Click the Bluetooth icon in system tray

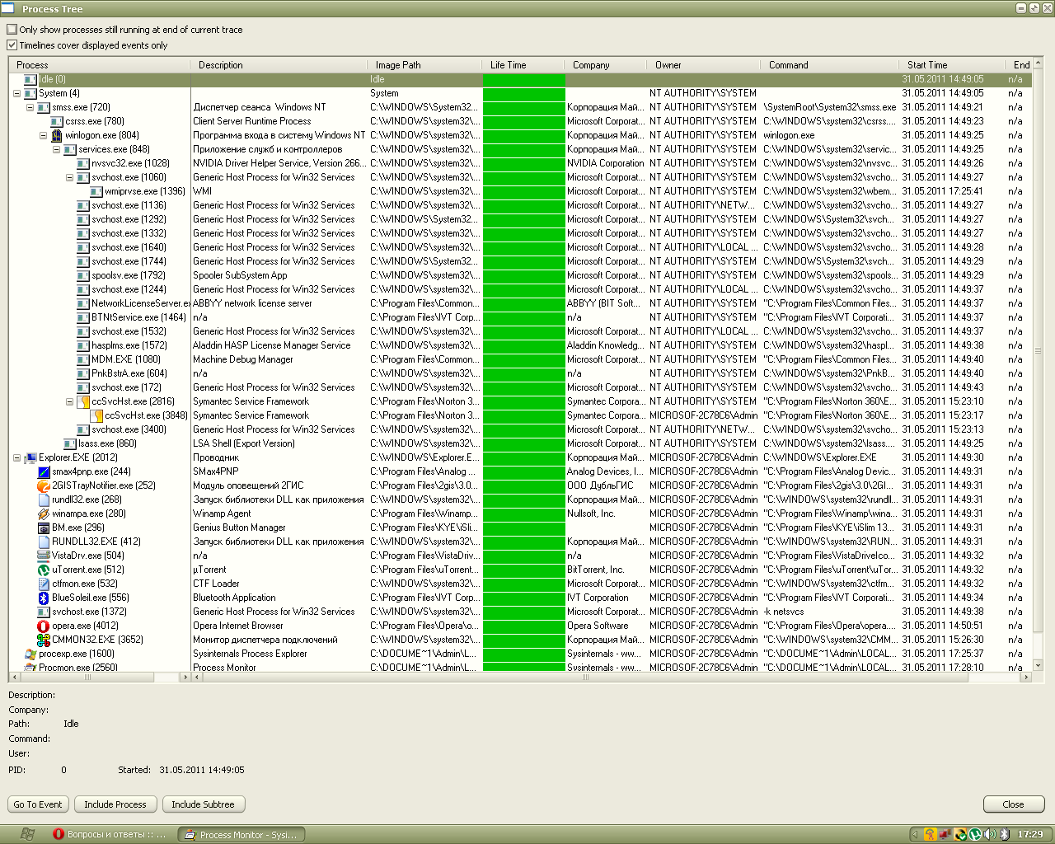coord(1005,834)
